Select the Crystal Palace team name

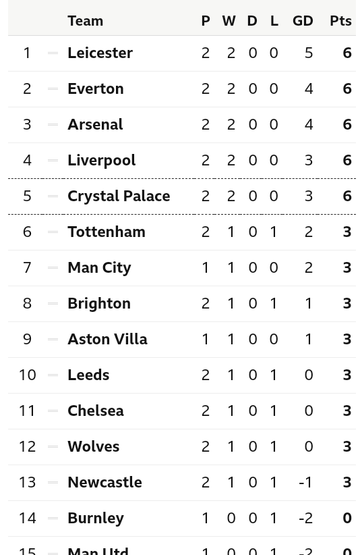pyautogui.click(x=119, y=196)
